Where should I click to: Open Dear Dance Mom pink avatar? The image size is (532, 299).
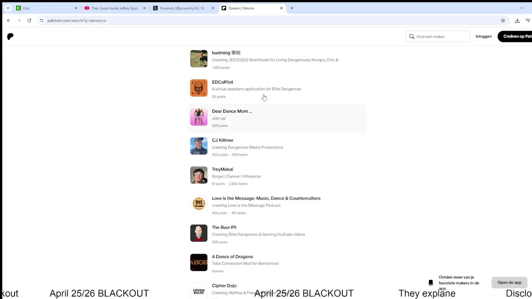tap(199, 117)
